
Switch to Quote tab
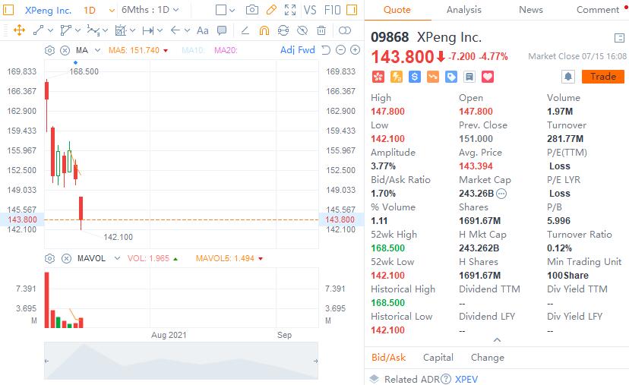397,10
